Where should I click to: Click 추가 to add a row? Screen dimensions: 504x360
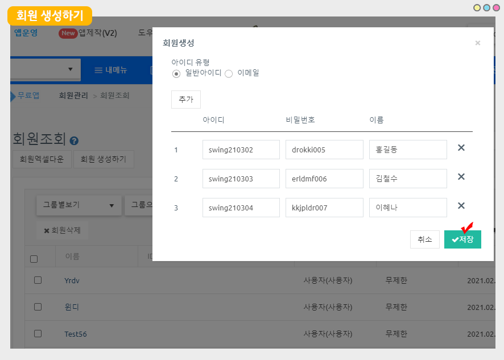[185, 99]
